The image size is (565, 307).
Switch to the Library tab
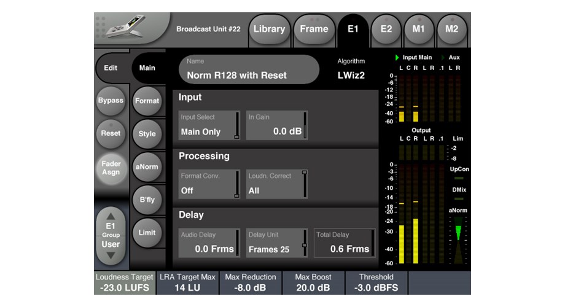[x=269, y=29]
